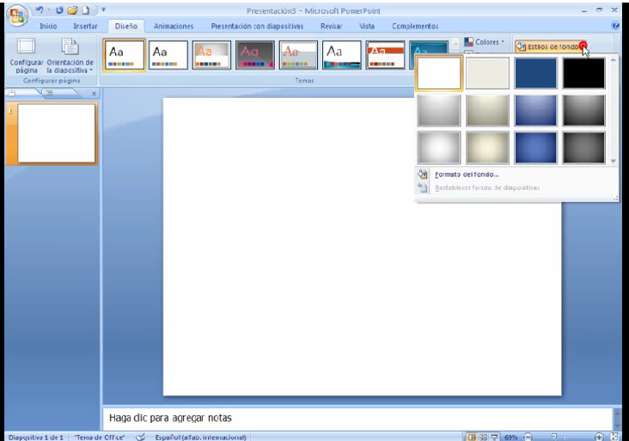The width and height of the screenshot is (629, 441).
Task: Open Presentación con diapositivas tab
Action: [x=257, y=26]
